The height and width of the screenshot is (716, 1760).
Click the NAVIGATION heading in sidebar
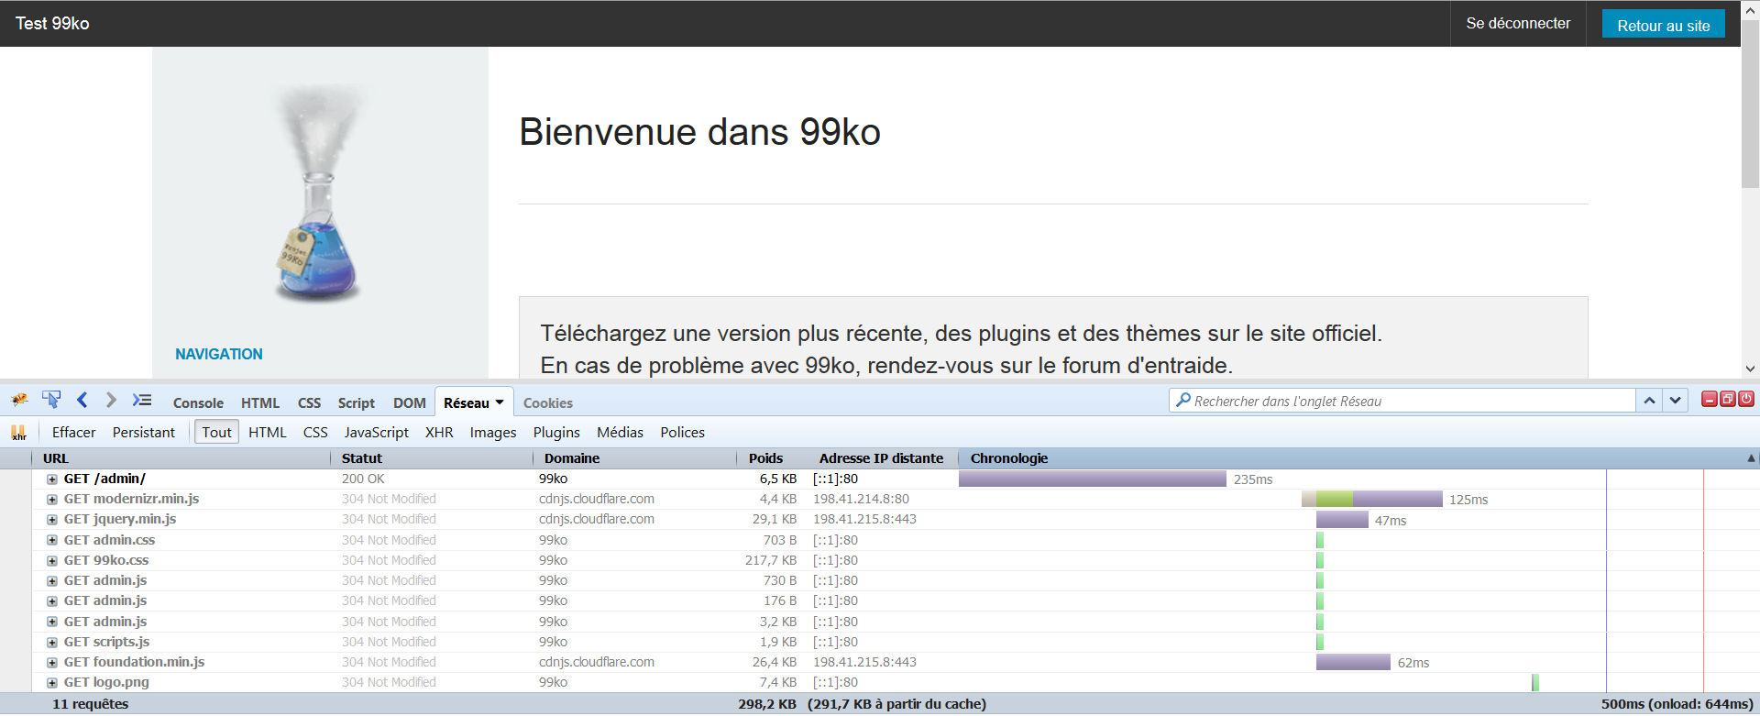[x=219, y=354]
